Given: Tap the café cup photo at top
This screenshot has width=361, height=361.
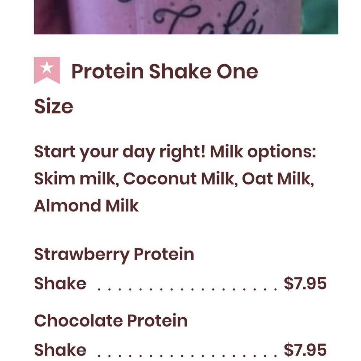Looking at the screenshot, I should (186, 17).
